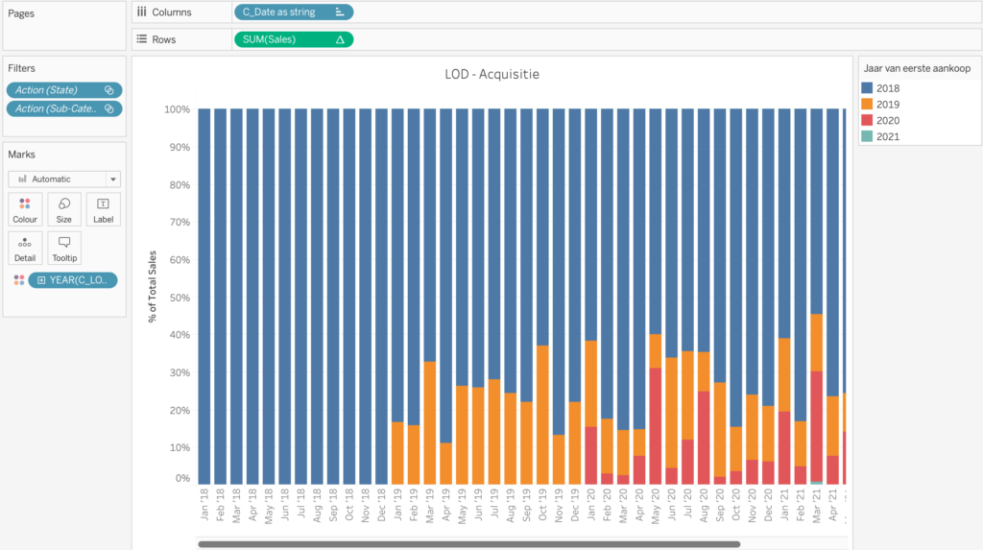Click the Rows shelf icon
Viewport: 983px width, 550px height.
[x=142, y=39]
